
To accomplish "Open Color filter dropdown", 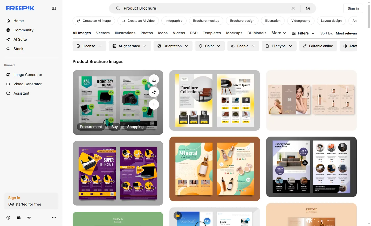I will (210, 46).
